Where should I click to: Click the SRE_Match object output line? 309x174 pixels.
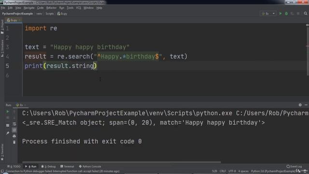pyautogui.click(x=143, y=123)
